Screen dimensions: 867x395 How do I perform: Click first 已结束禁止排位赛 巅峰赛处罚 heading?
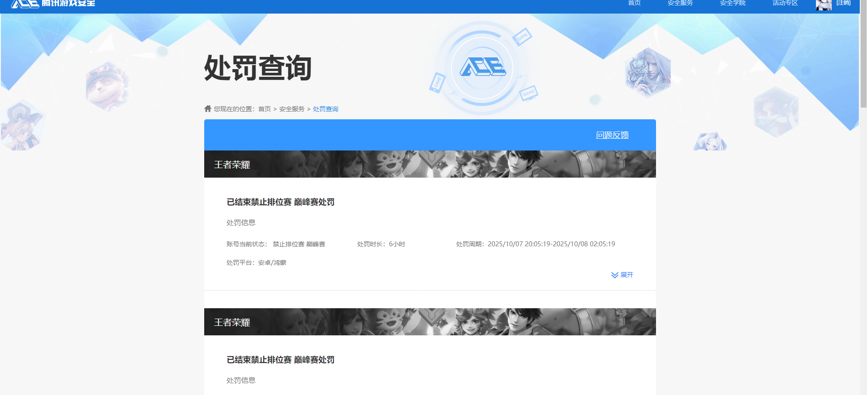tap(281, 202)
